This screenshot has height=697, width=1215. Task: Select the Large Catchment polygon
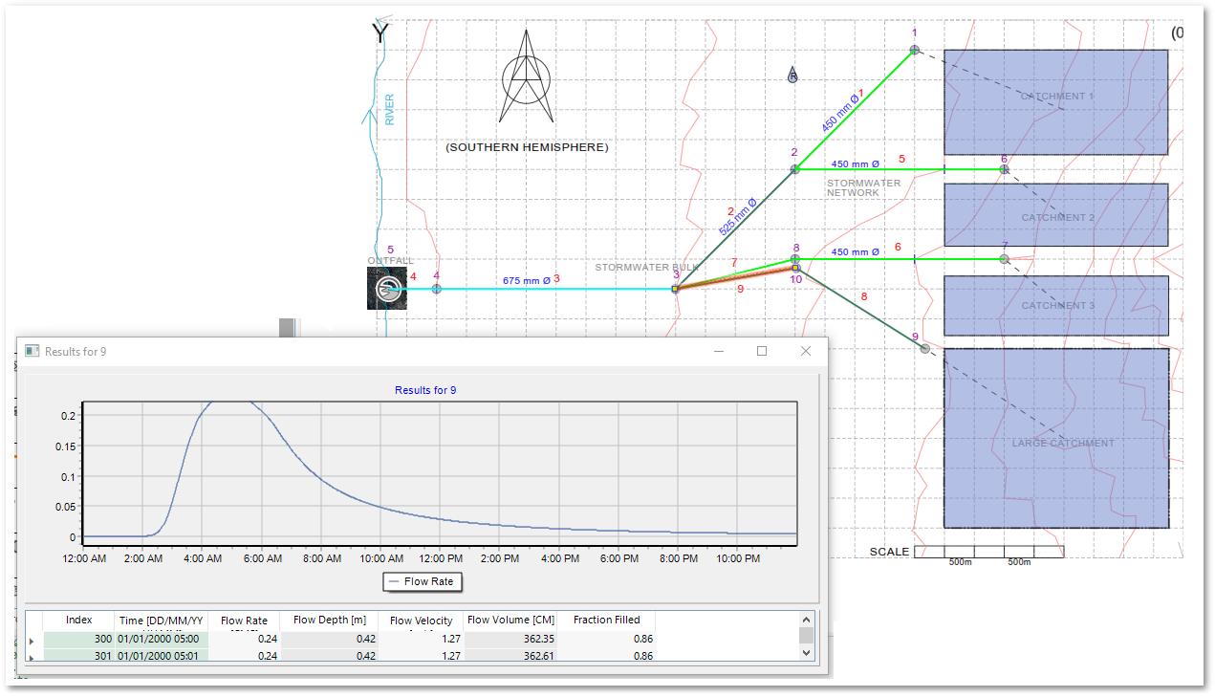pyautogui.click(x=1056, y=438)
